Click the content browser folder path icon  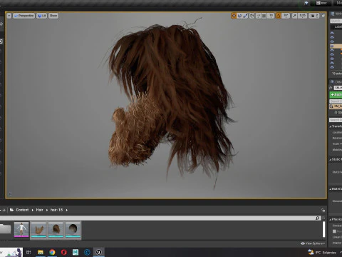point(11,210)
